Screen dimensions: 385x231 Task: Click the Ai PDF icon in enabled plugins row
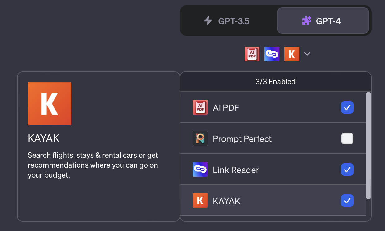click(252, 54)
